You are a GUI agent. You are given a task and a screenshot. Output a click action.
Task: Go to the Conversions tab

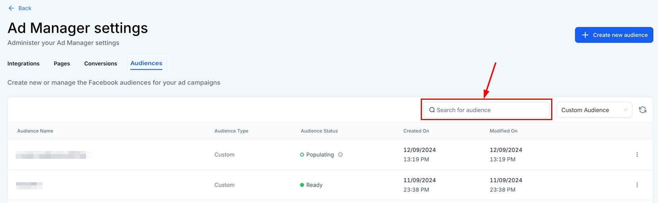[x=101, y=64]
